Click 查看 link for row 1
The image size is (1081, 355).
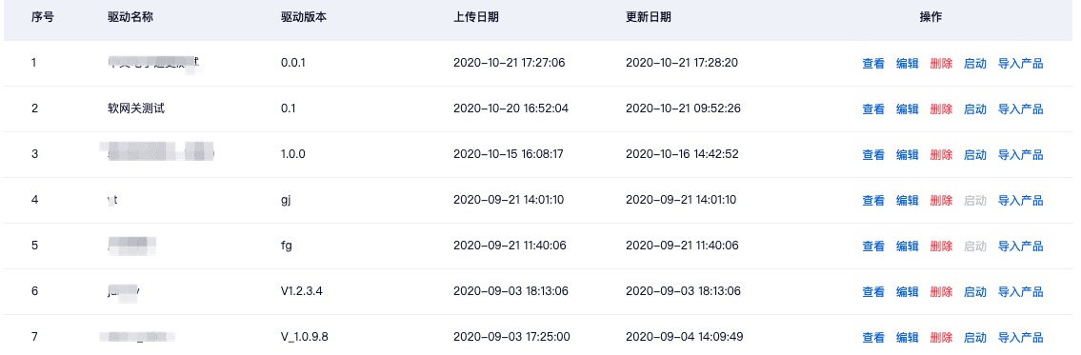coord(872,64)
